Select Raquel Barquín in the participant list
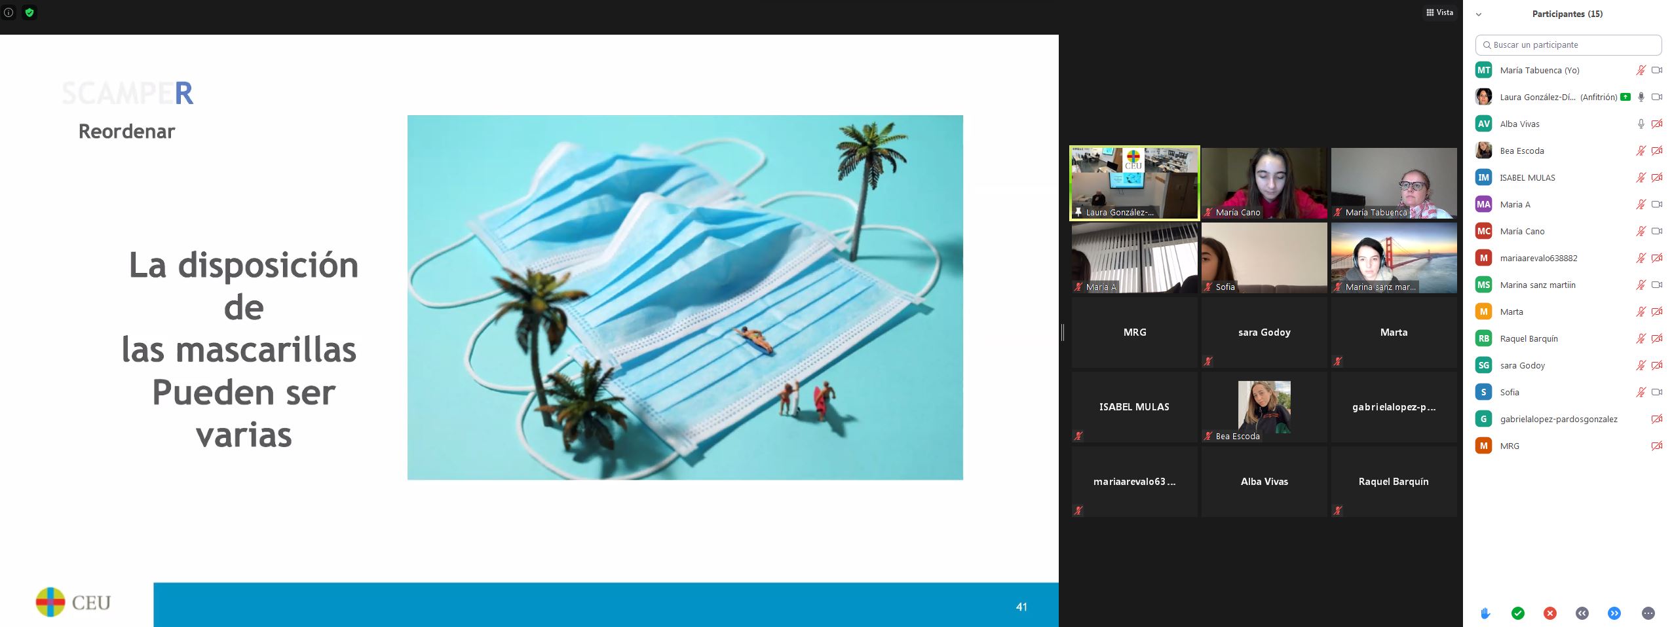The height and width of the screenshot is (627, 1672). pyautogui.click(x=1529, y=338)
